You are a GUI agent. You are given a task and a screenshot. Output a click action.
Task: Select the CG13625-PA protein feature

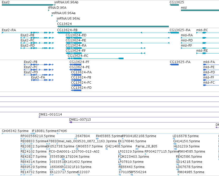coord(174,65)
